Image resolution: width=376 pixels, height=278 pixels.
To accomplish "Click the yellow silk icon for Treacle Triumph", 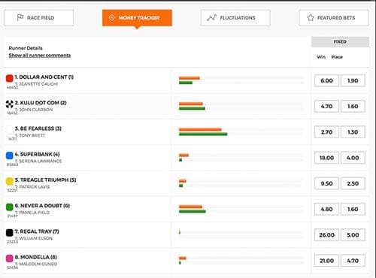I will pyautogui.click(x=10, y=181).
